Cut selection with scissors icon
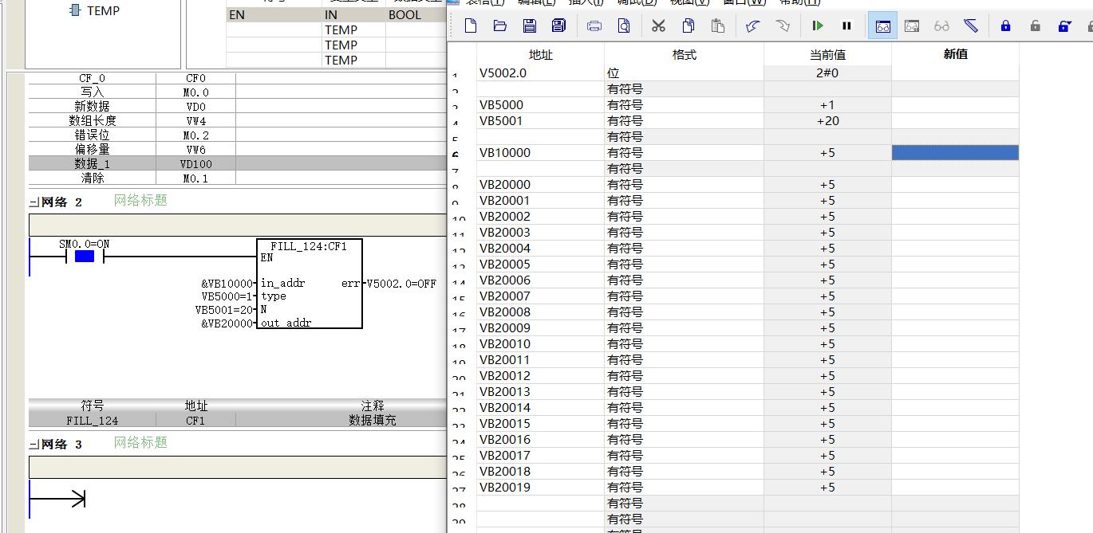Screen dimensions: 1093x533 pos(658,25)
